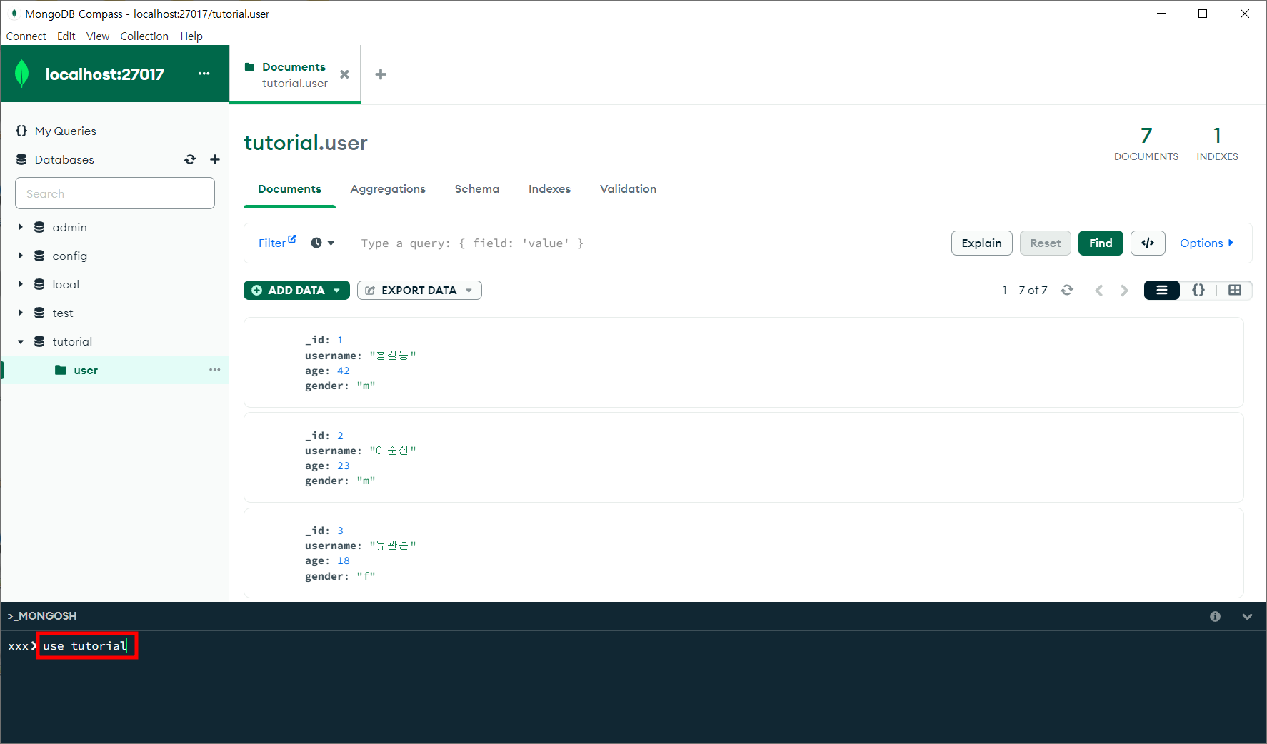The height and width of the screenshot is (744, 1267).
Task: Open the Edit menu
Action: pyautogui.click(x=66, y=36)
